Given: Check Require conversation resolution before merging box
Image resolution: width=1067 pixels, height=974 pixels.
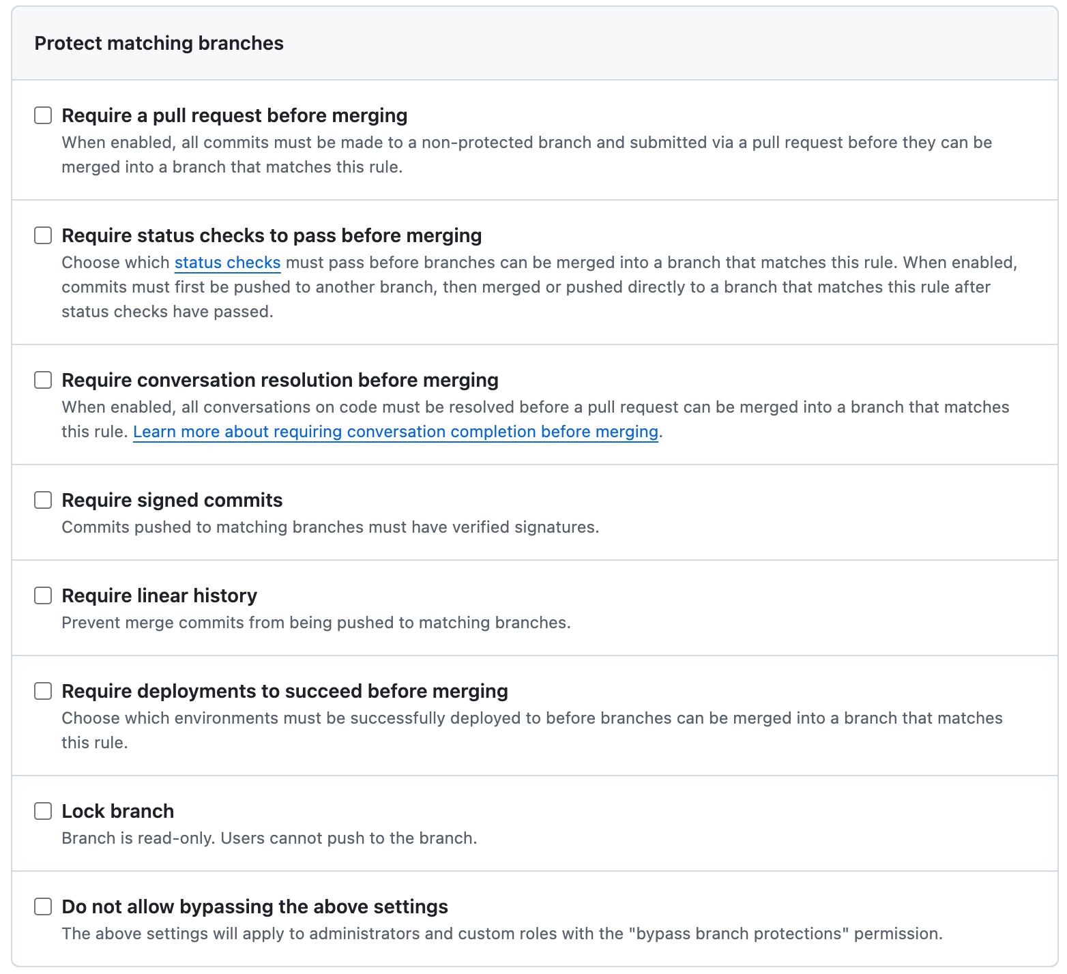Looking at the screenshot, I should [x=43, y=380].
